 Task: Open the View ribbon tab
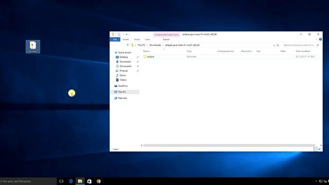[148, 40]
